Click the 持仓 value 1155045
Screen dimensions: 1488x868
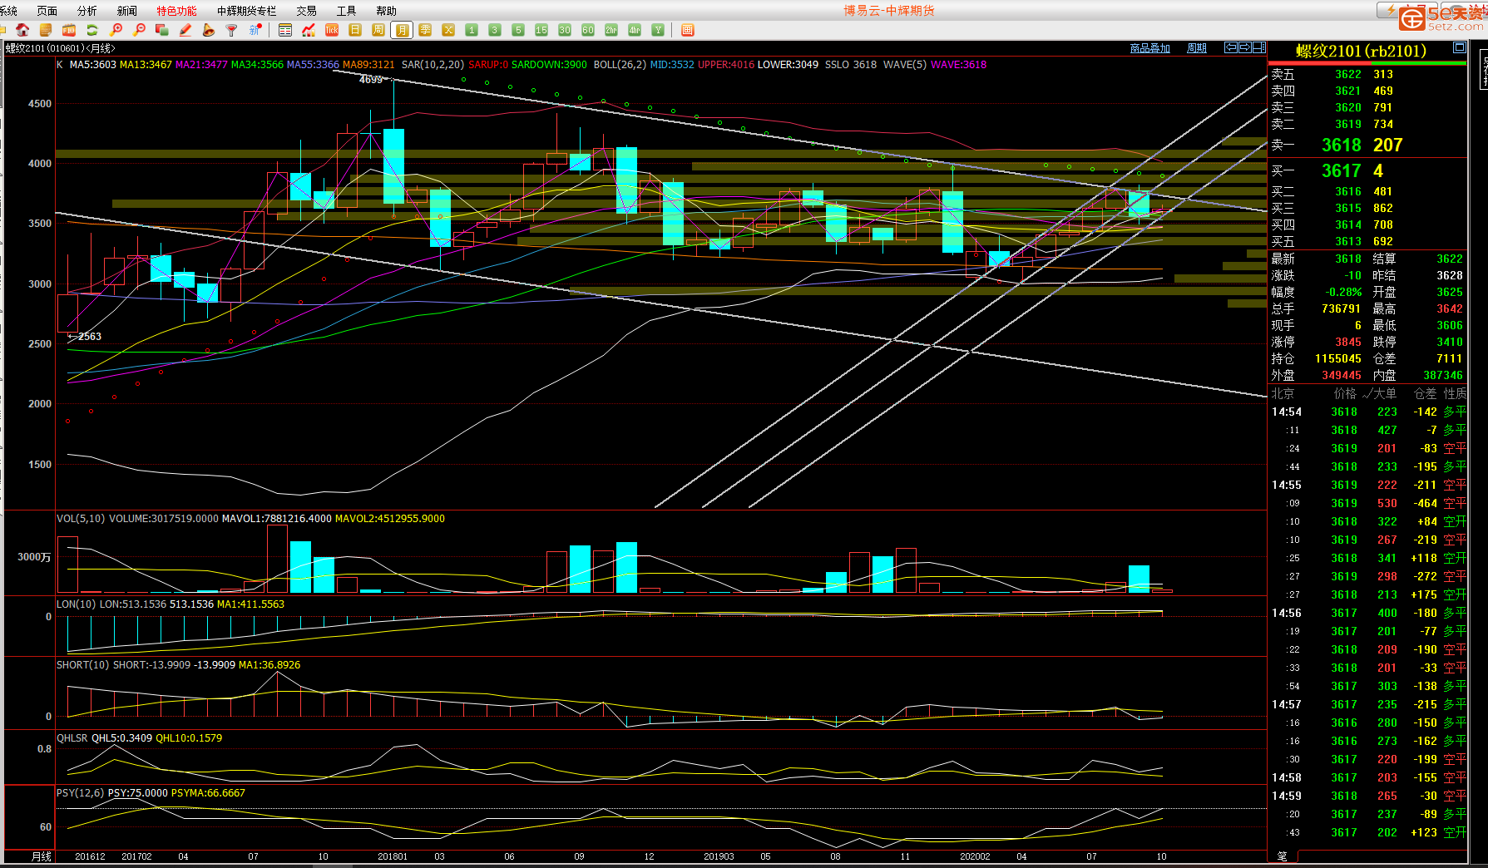pos(1337,359)
